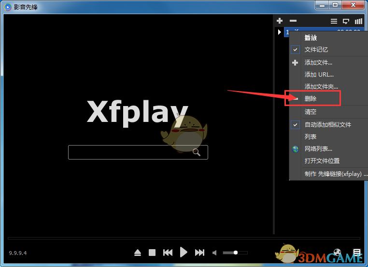The height and width of the screenshot is (267, 368).
Task: Click the play arrow beside playlist item 1
Action: click(279, 32)
